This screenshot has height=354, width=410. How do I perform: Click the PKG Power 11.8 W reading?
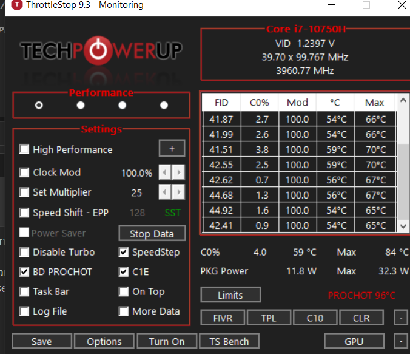click(301, 271)
